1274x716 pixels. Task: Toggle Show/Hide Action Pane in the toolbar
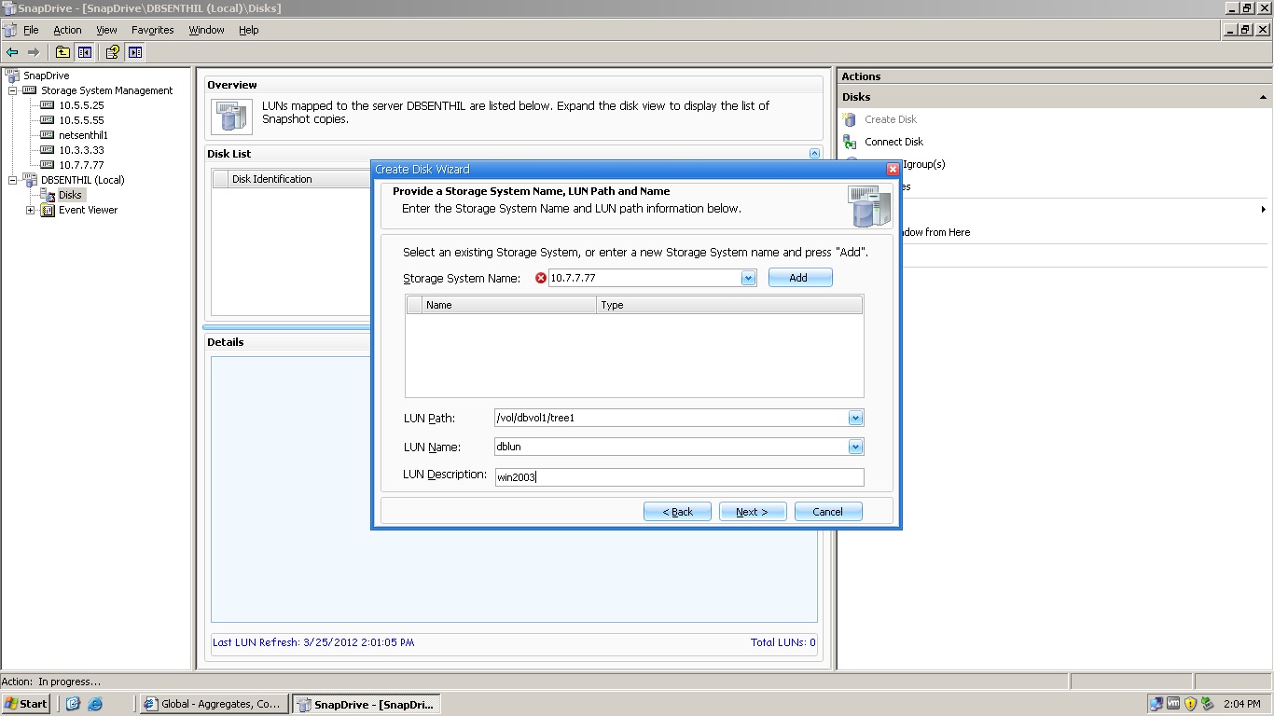click(134, 52)
